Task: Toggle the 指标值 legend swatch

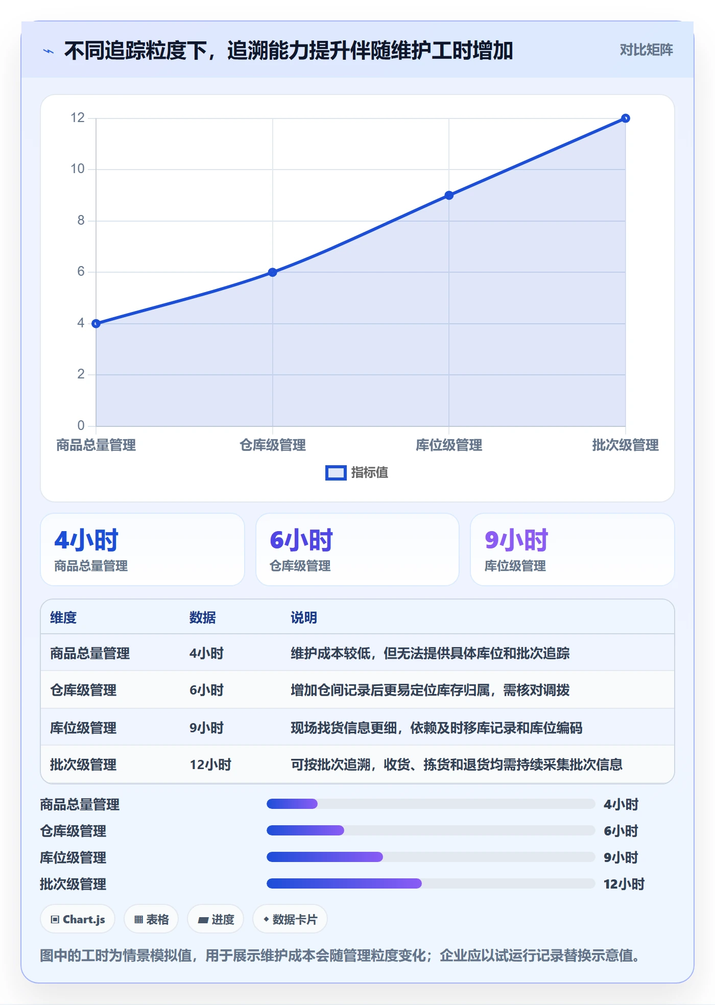Action: (336, 473)
